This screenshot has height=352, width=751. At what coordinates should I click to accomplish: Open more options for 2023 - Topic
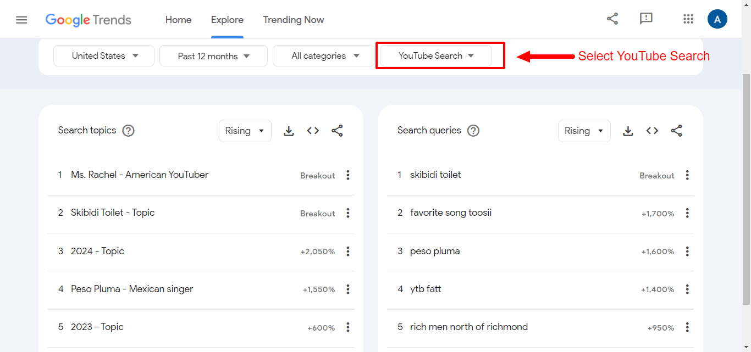pyautogui.click(x=347, y=327)
